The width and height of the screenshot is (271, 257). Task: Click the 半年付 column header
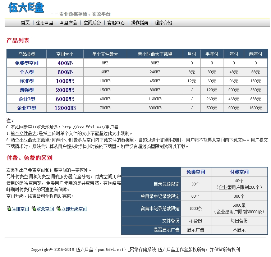coord(212,54)
